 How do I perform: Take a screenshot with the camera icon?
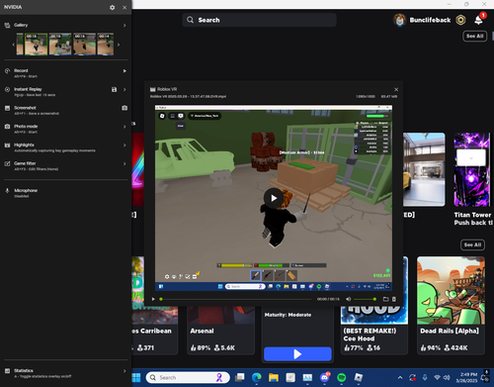[124, 108]
